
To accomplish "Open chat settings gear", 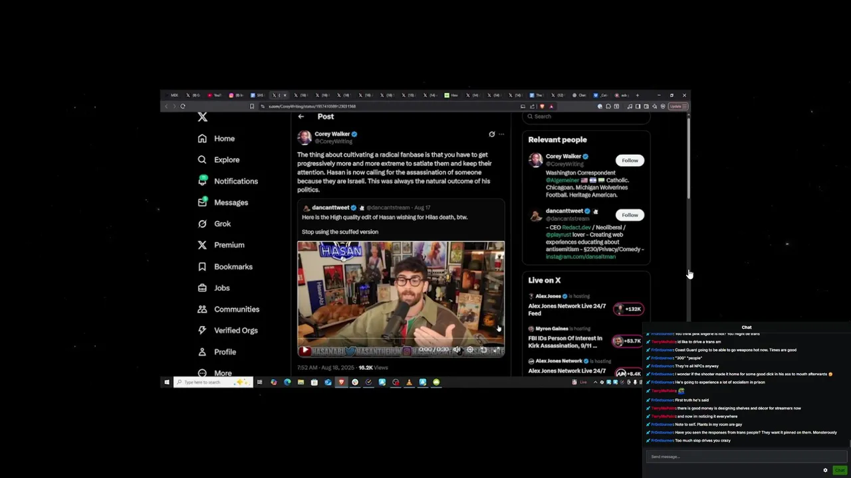I will click(826, 470).
